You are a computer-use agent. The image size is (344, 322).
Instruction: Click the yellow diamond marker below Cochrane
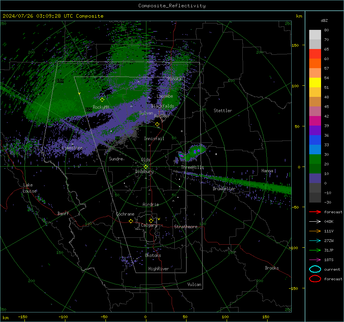click(131, 221)
